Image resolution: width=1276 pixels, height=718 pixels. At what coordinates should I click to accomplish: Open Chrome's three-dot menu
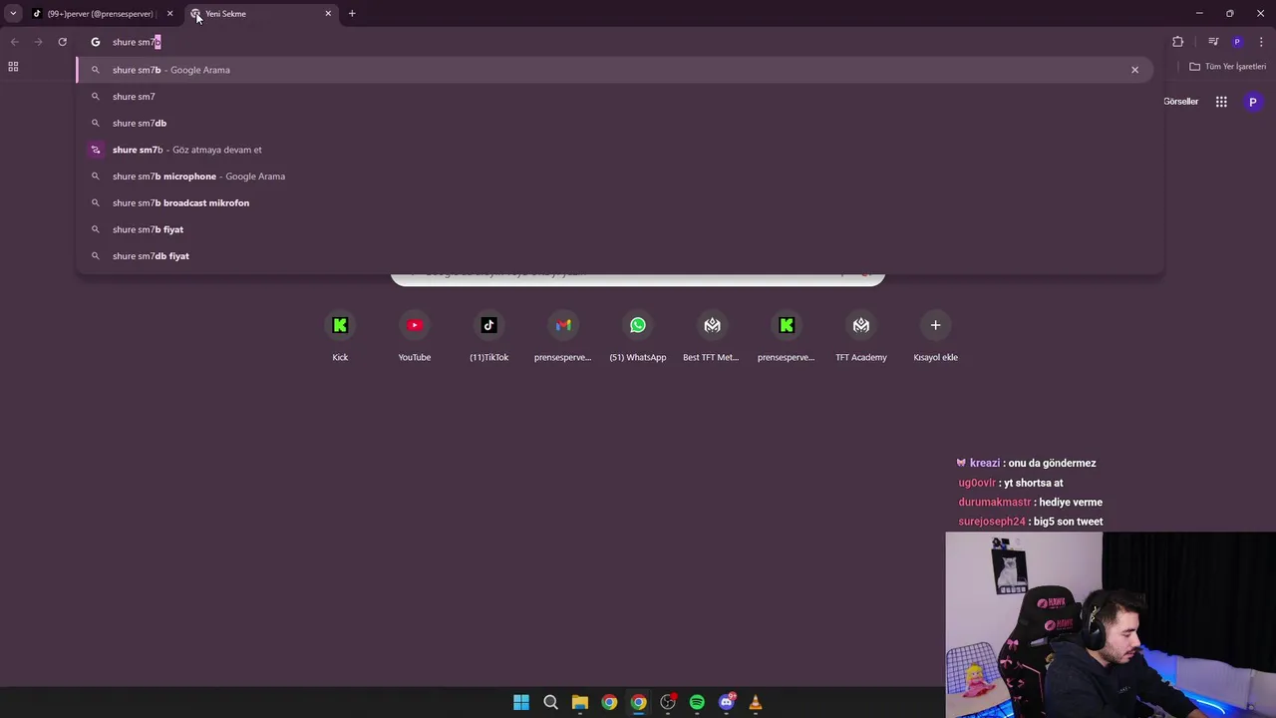point(1261,42)
